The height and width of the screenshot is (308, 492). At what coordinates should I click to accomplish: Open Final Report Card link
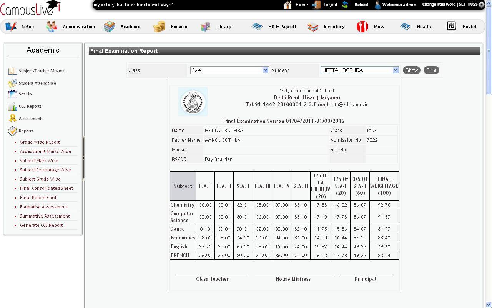point(38,198)
